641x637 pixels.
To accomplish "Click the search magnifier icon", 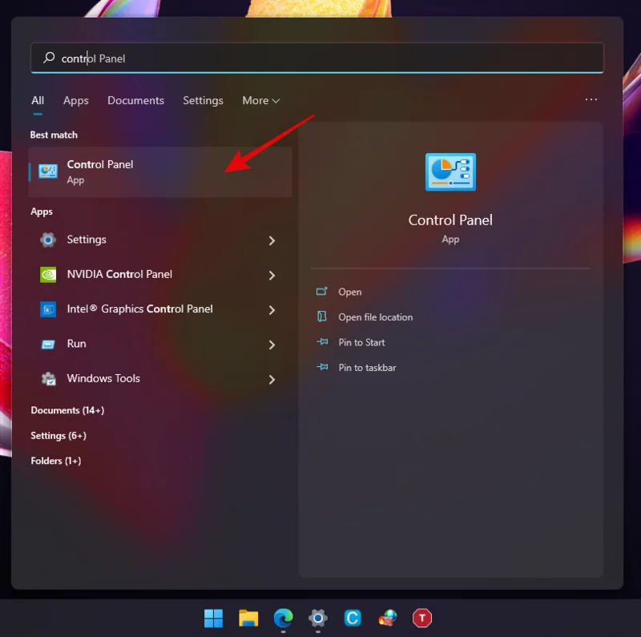I will click(47, 58).
